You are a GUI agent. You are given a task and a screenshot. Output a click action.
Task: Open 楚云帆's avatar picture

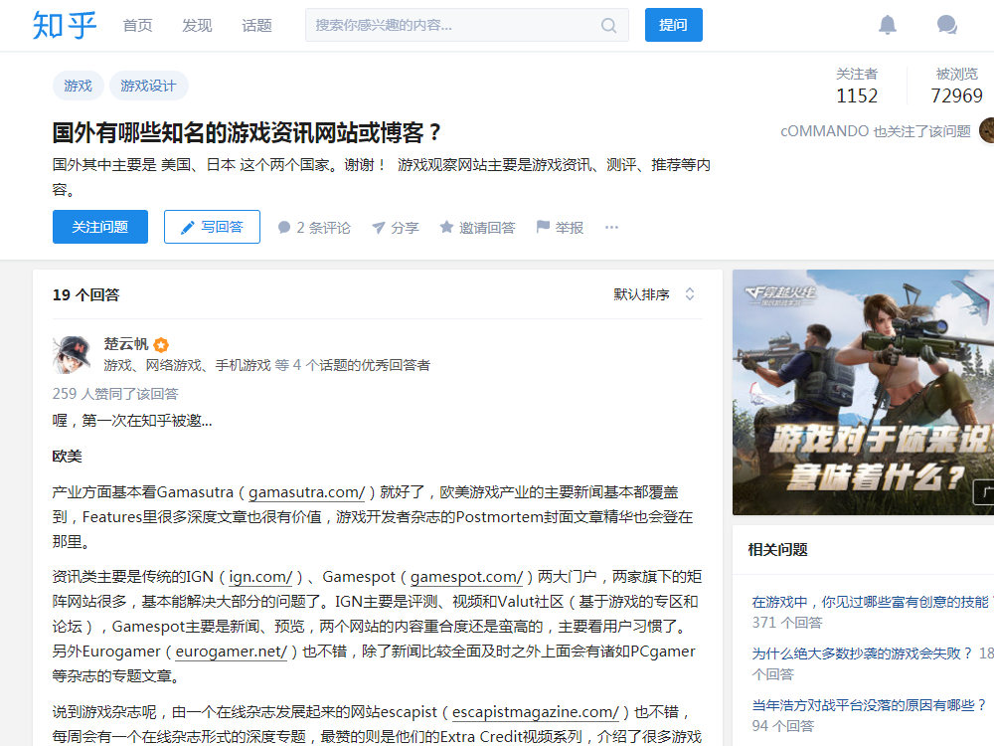71,355
